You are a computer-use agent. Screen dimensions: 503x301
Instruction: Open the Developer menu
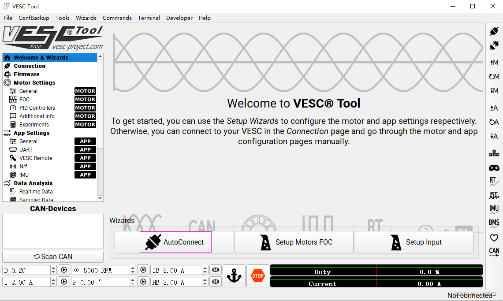pos(179,18)
